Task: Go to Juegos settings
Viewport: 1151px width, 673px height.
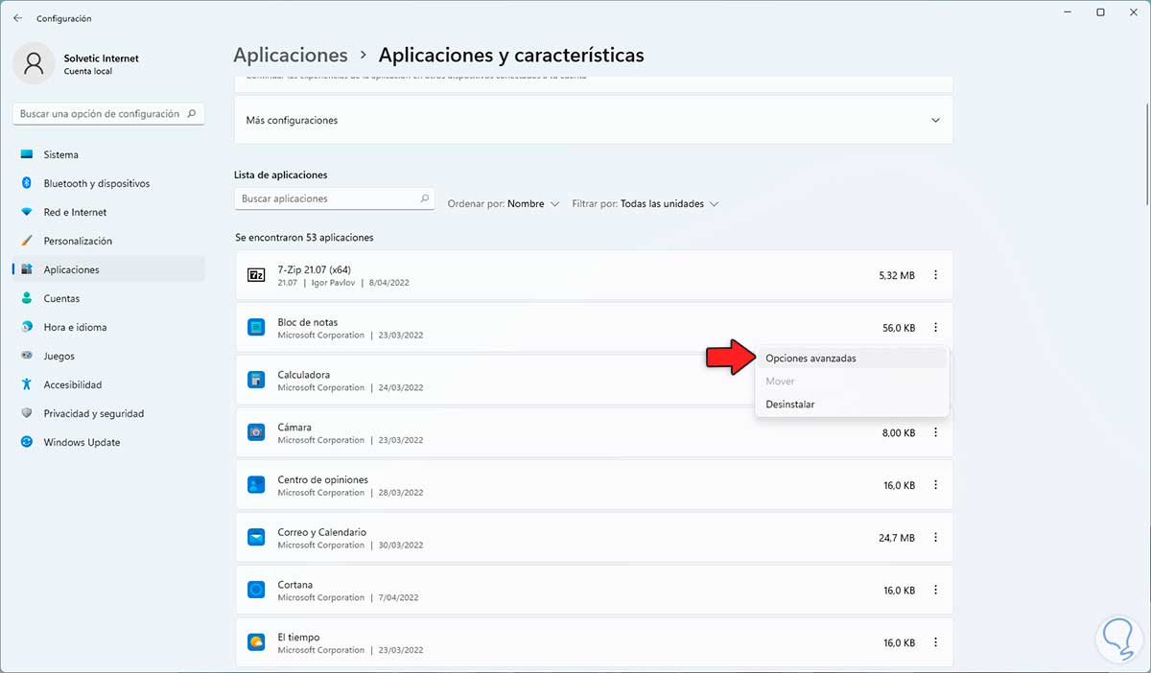Action: (x=108, y=356)
